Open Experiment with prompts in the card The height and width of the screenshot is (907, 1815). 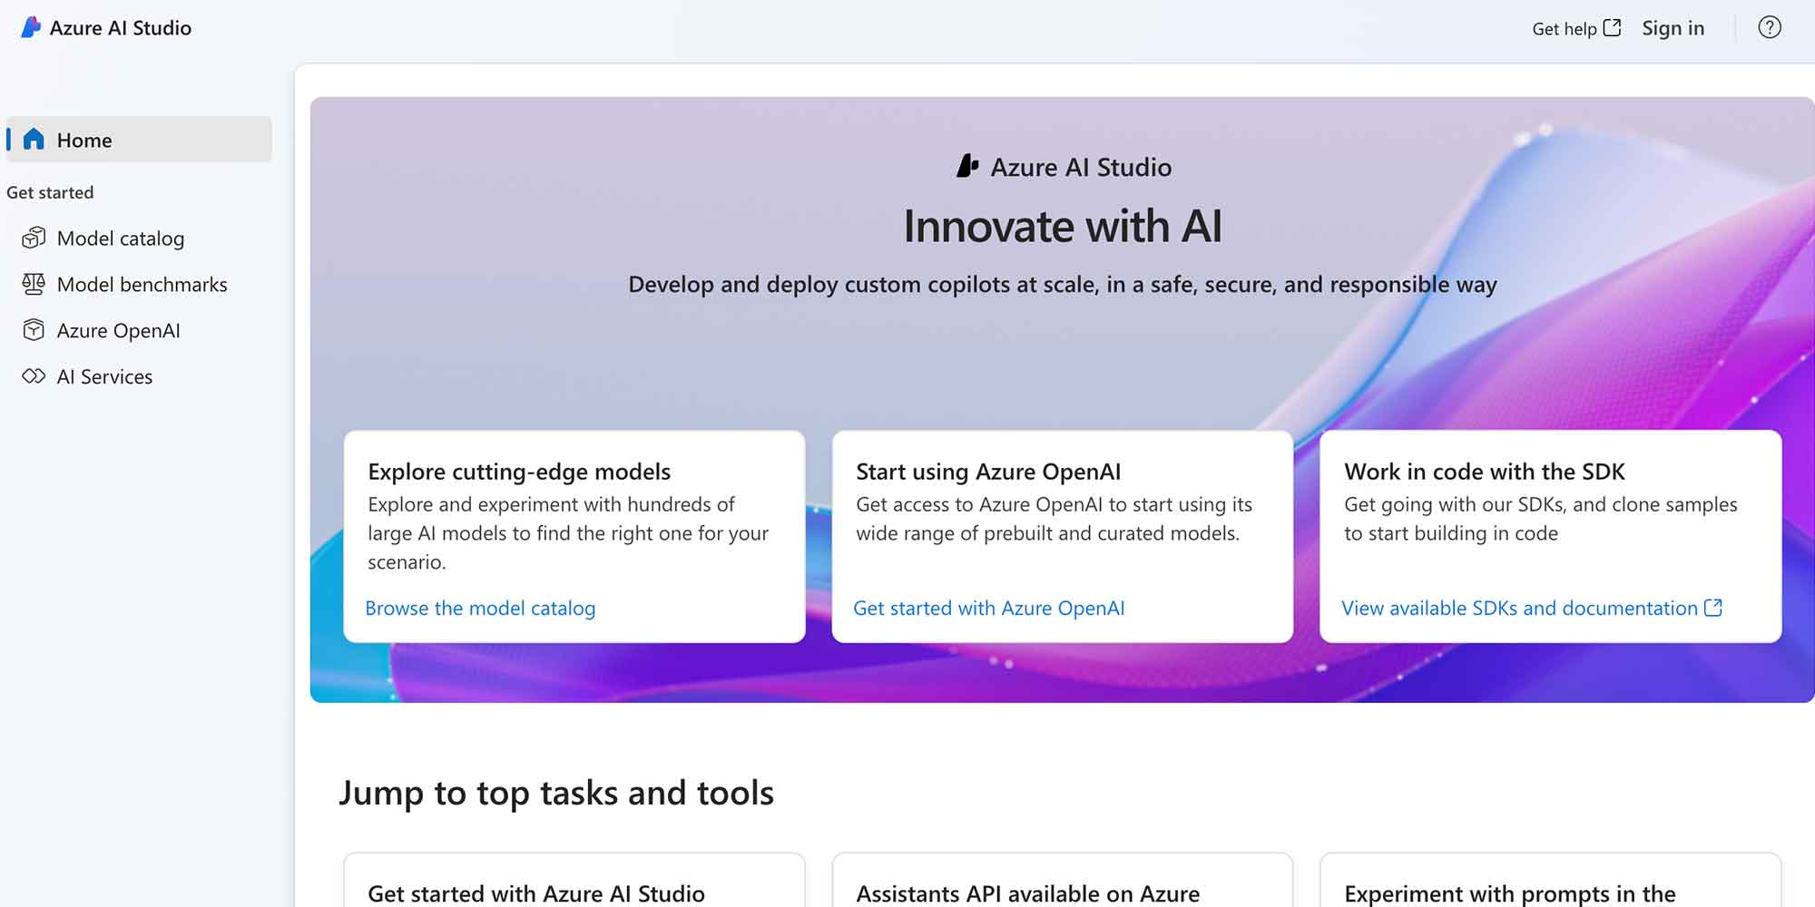[1551, 880]
